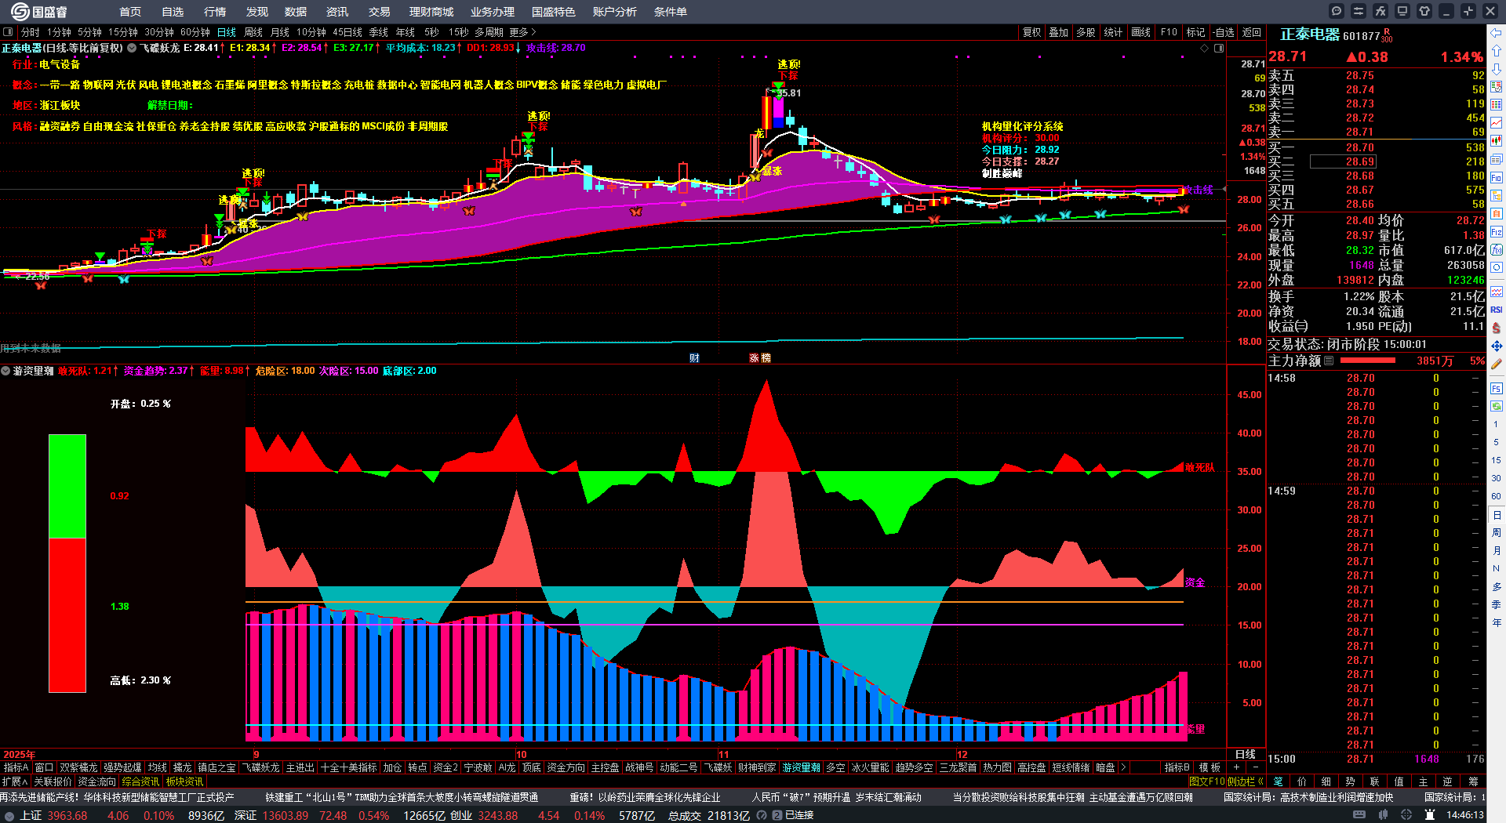Toggle -自选 watchlist membership
1506x823 pixels.
(1224, 32)
